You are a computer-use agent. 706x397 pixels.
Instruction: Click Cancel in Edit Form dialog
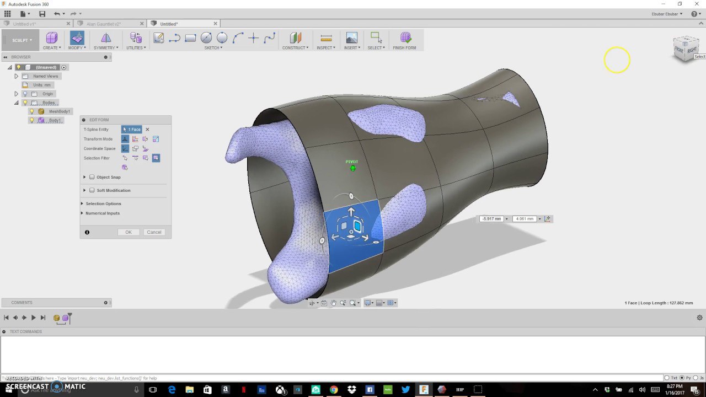point(154,232)
